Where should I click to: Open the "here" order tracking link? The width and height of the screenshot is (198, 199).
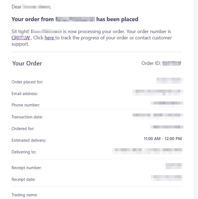click(x=49, y=38)
